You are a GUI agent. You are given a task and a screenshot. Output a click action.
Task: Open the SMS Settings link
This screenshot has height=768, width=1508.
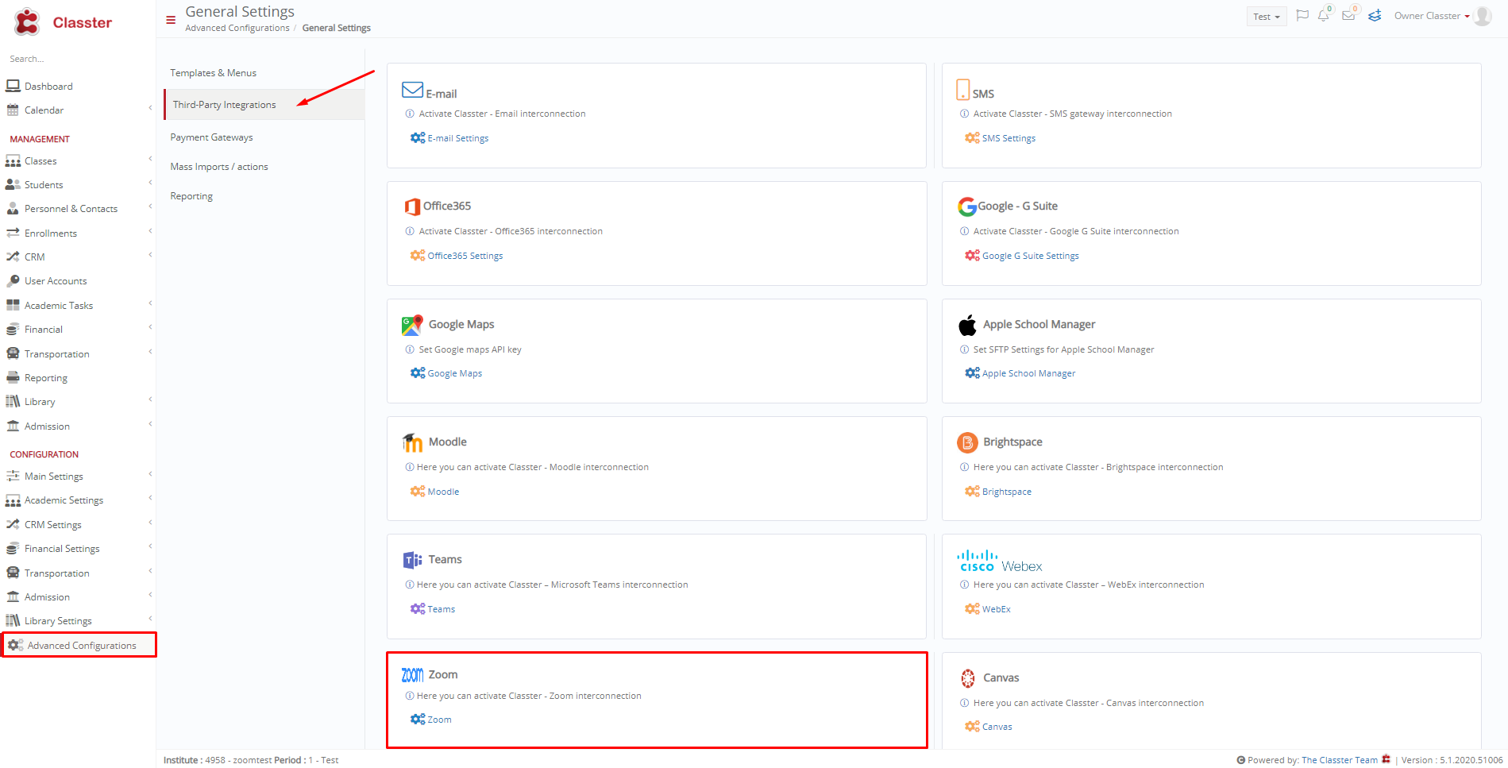coord(1009,138)
